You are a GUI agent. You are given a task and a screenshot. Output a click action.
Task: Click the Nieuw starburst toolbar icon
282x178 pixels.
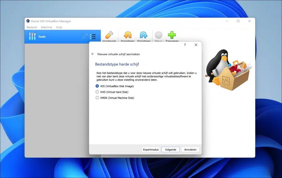click(159, 35)
